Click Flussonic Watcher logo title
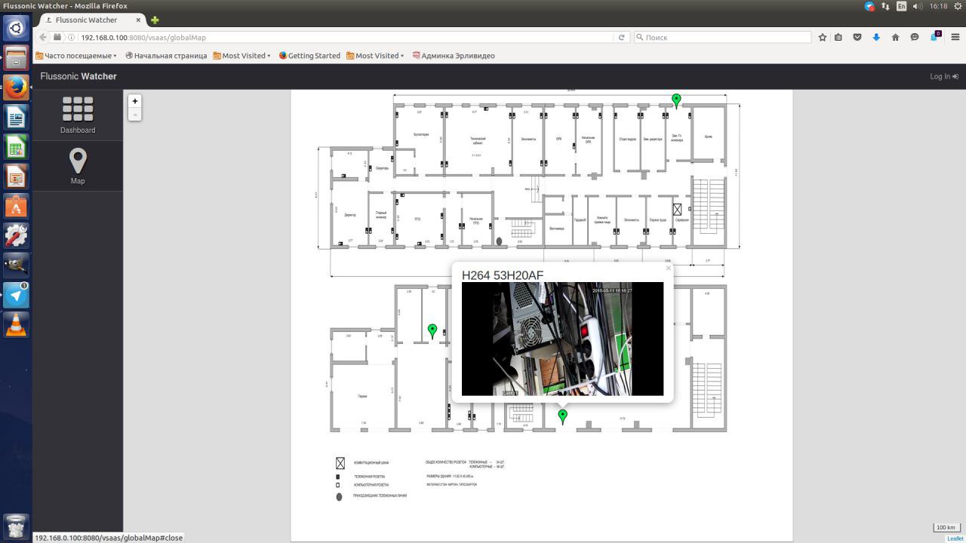 tap(78, 76)
